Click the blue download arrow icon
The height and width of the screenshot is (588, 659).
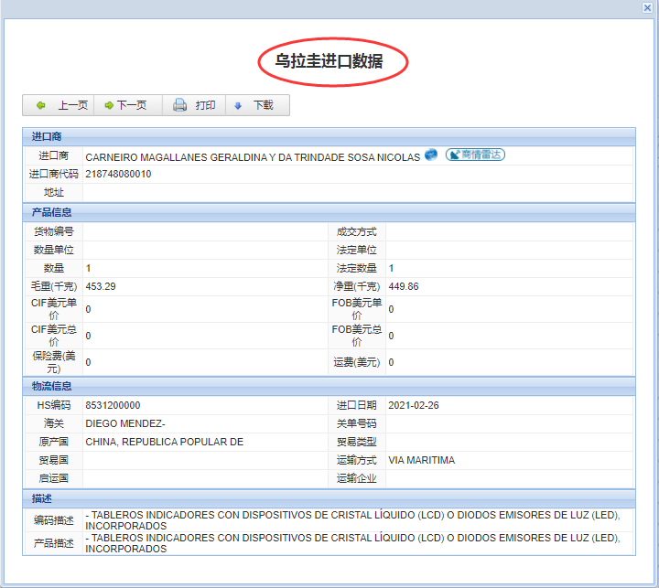point(238,105)
